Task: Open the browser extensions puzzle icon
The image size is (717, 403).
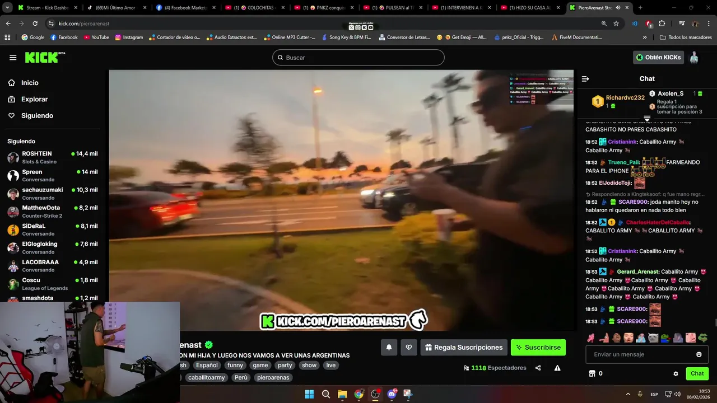Action: [662, 24]
